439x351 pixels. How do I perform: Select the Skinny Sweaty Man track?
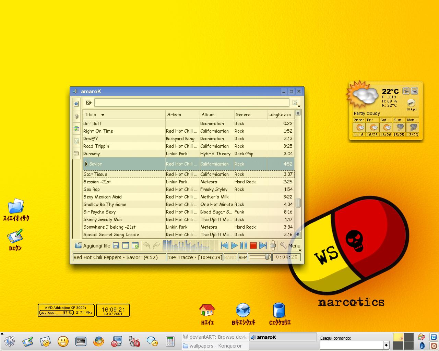coord(188,219)
